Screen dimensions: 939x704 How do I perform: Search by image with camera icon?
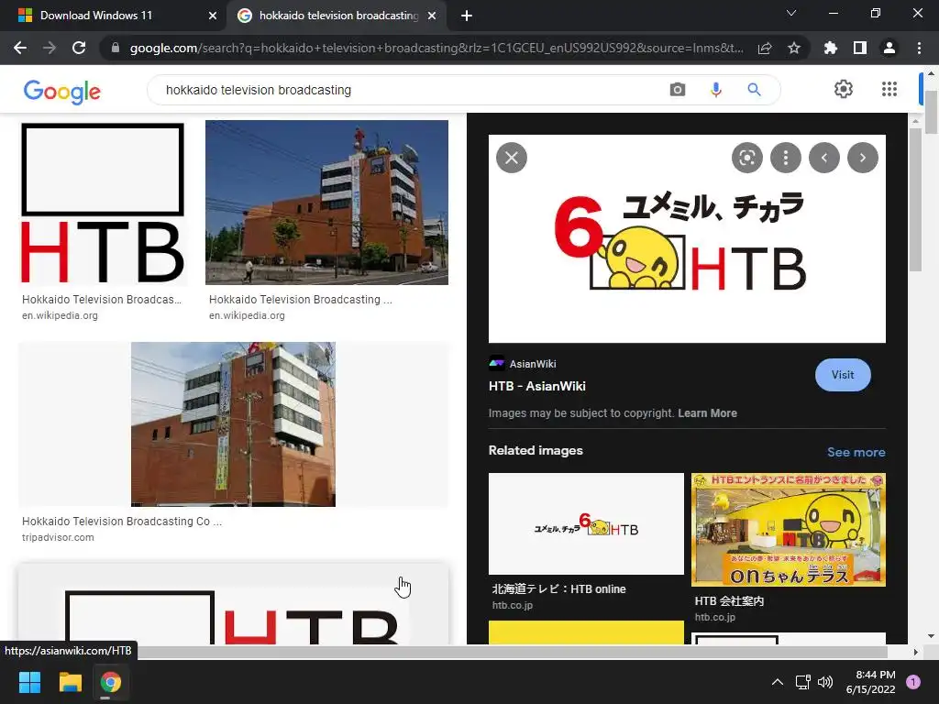tap(678, 90)
